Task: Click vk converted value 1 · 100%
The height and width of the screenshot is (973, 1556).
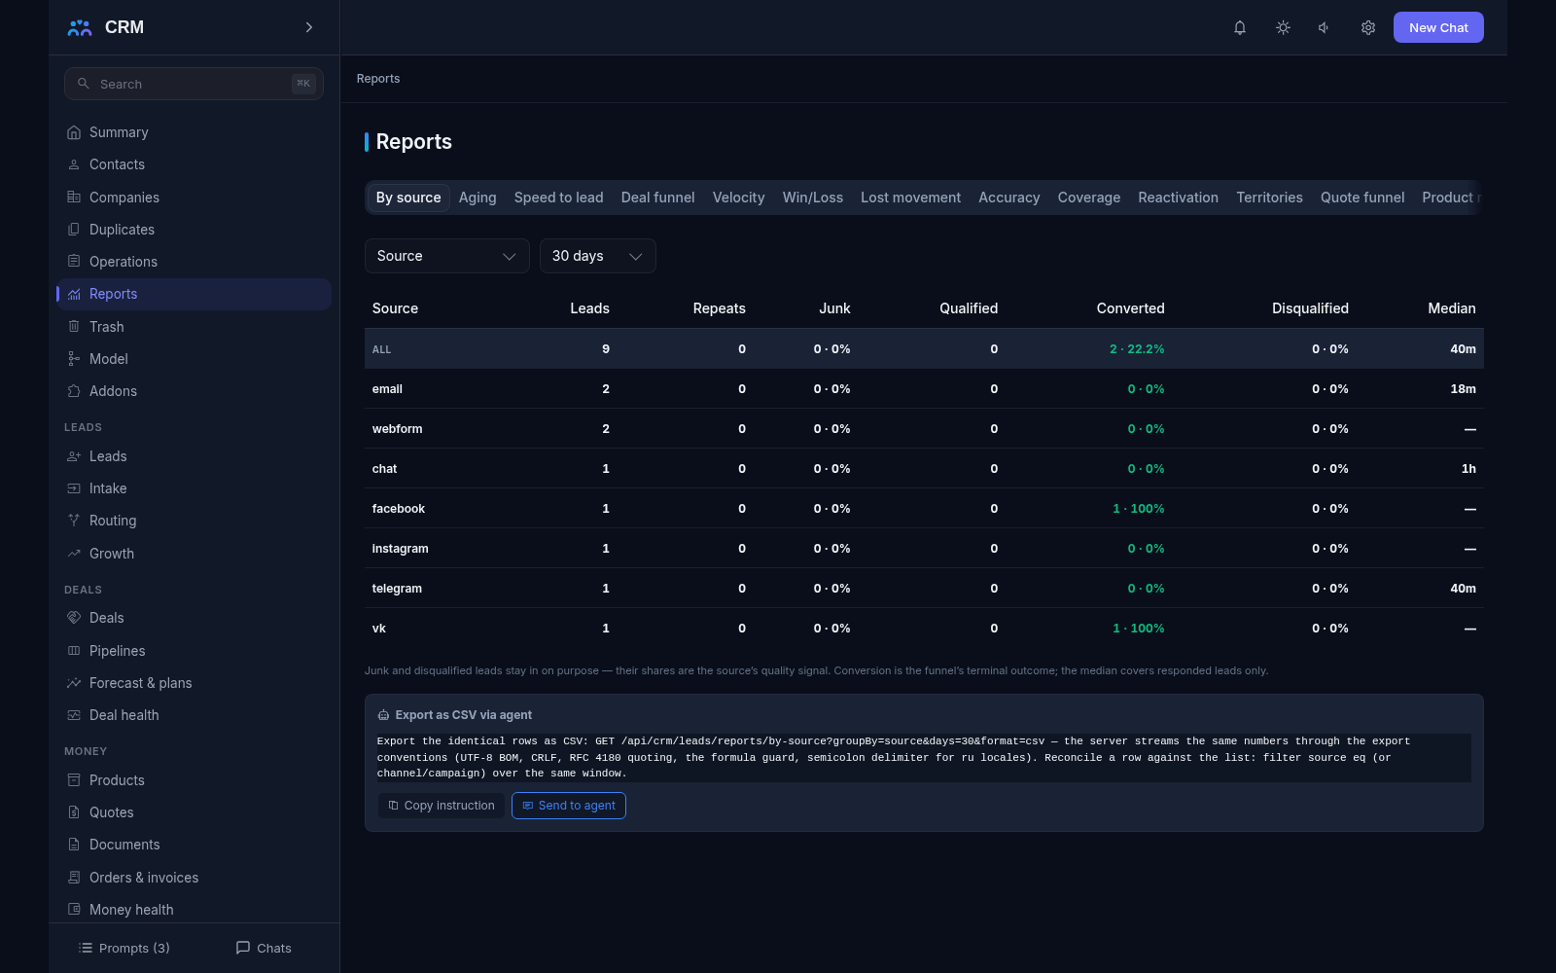Action: coord(1138,629)
